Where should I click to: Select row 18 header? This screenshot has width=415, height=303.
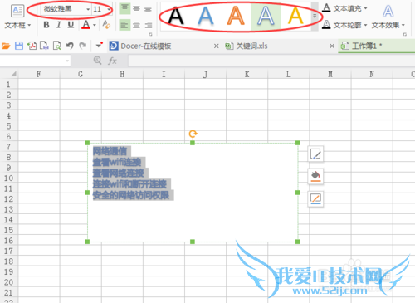[8, 261]
